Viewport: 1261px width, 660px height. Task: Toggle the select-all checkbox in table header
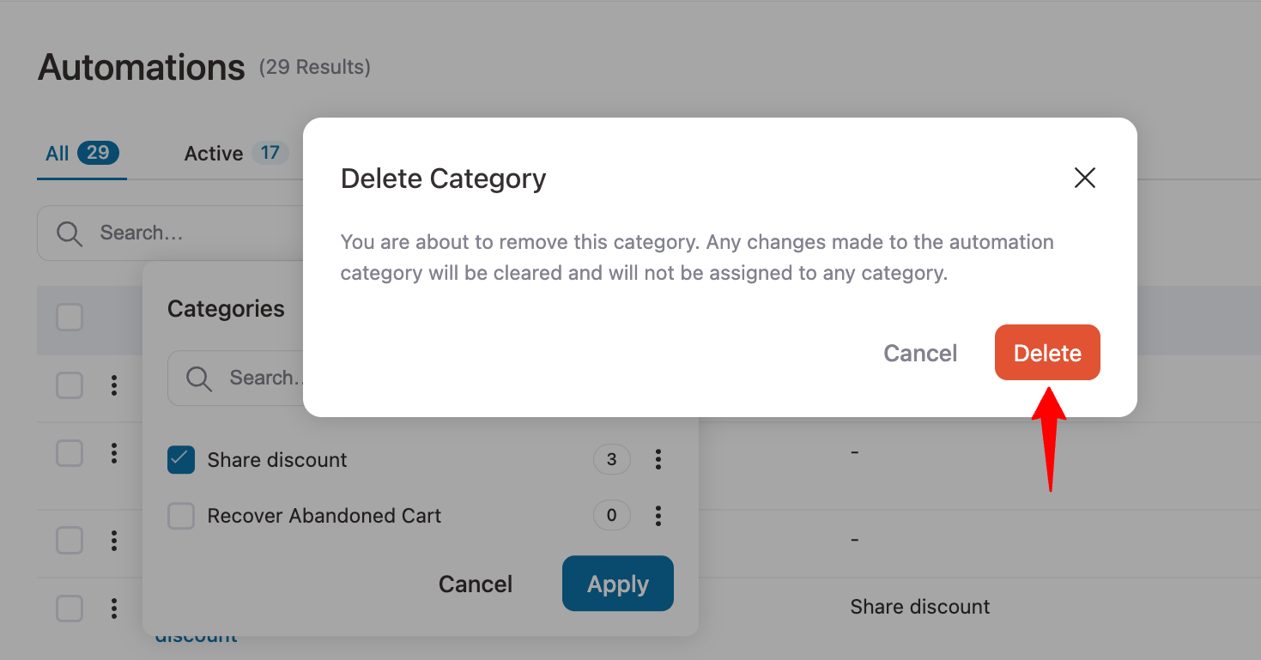(x=70, y=318)
